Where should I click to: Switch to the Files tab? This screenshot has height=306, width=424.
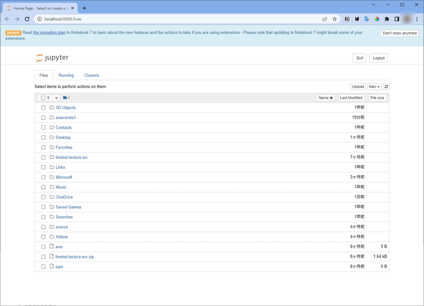pyautogui.click(x=44, y=75)
